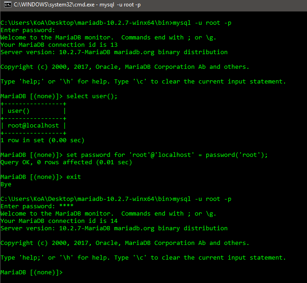Screen dimensions: 307x283
Task: Click the 'exit' command
Action: pyautogui.click(x=74, y=177)
